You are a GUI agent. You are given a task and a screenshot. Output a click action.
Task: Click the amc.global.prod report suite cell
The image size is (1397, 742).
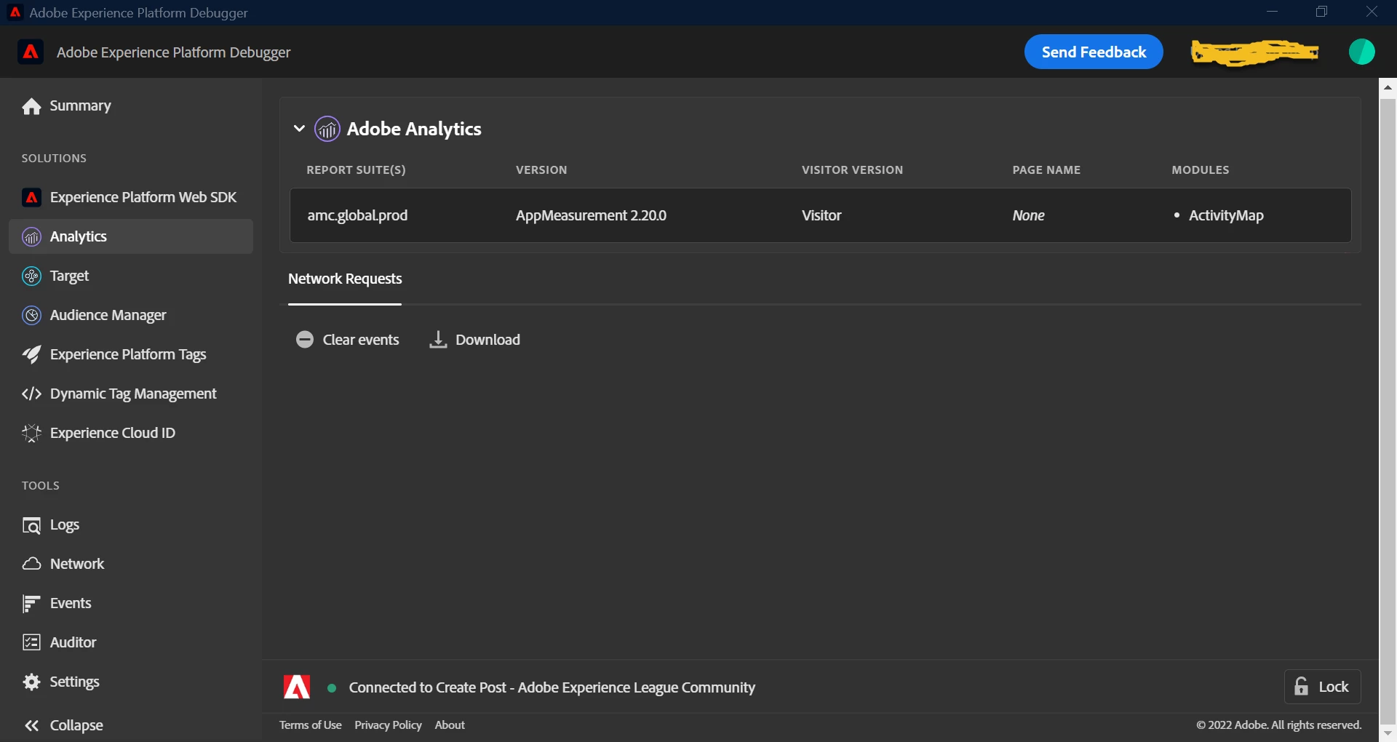click(x=357, y=215)
